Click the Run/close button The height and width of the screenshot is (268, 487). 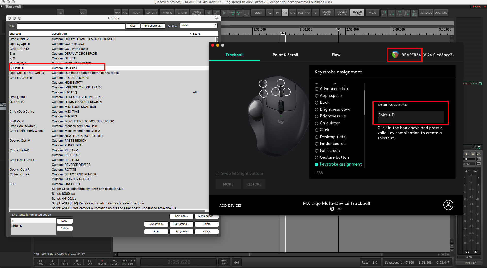point(181,232)
